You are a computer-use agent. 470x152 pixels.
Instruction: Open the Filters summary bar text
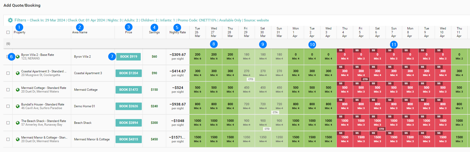click(149, 20)
